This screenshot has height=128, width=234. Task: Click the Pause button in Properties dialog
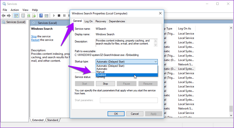click(x=127, y=83)
